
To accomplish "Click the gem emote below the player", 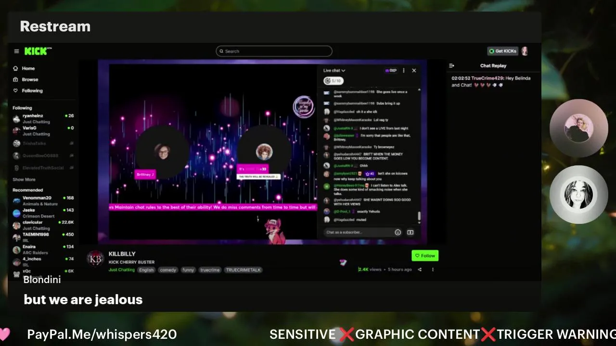I will (343, 262).
